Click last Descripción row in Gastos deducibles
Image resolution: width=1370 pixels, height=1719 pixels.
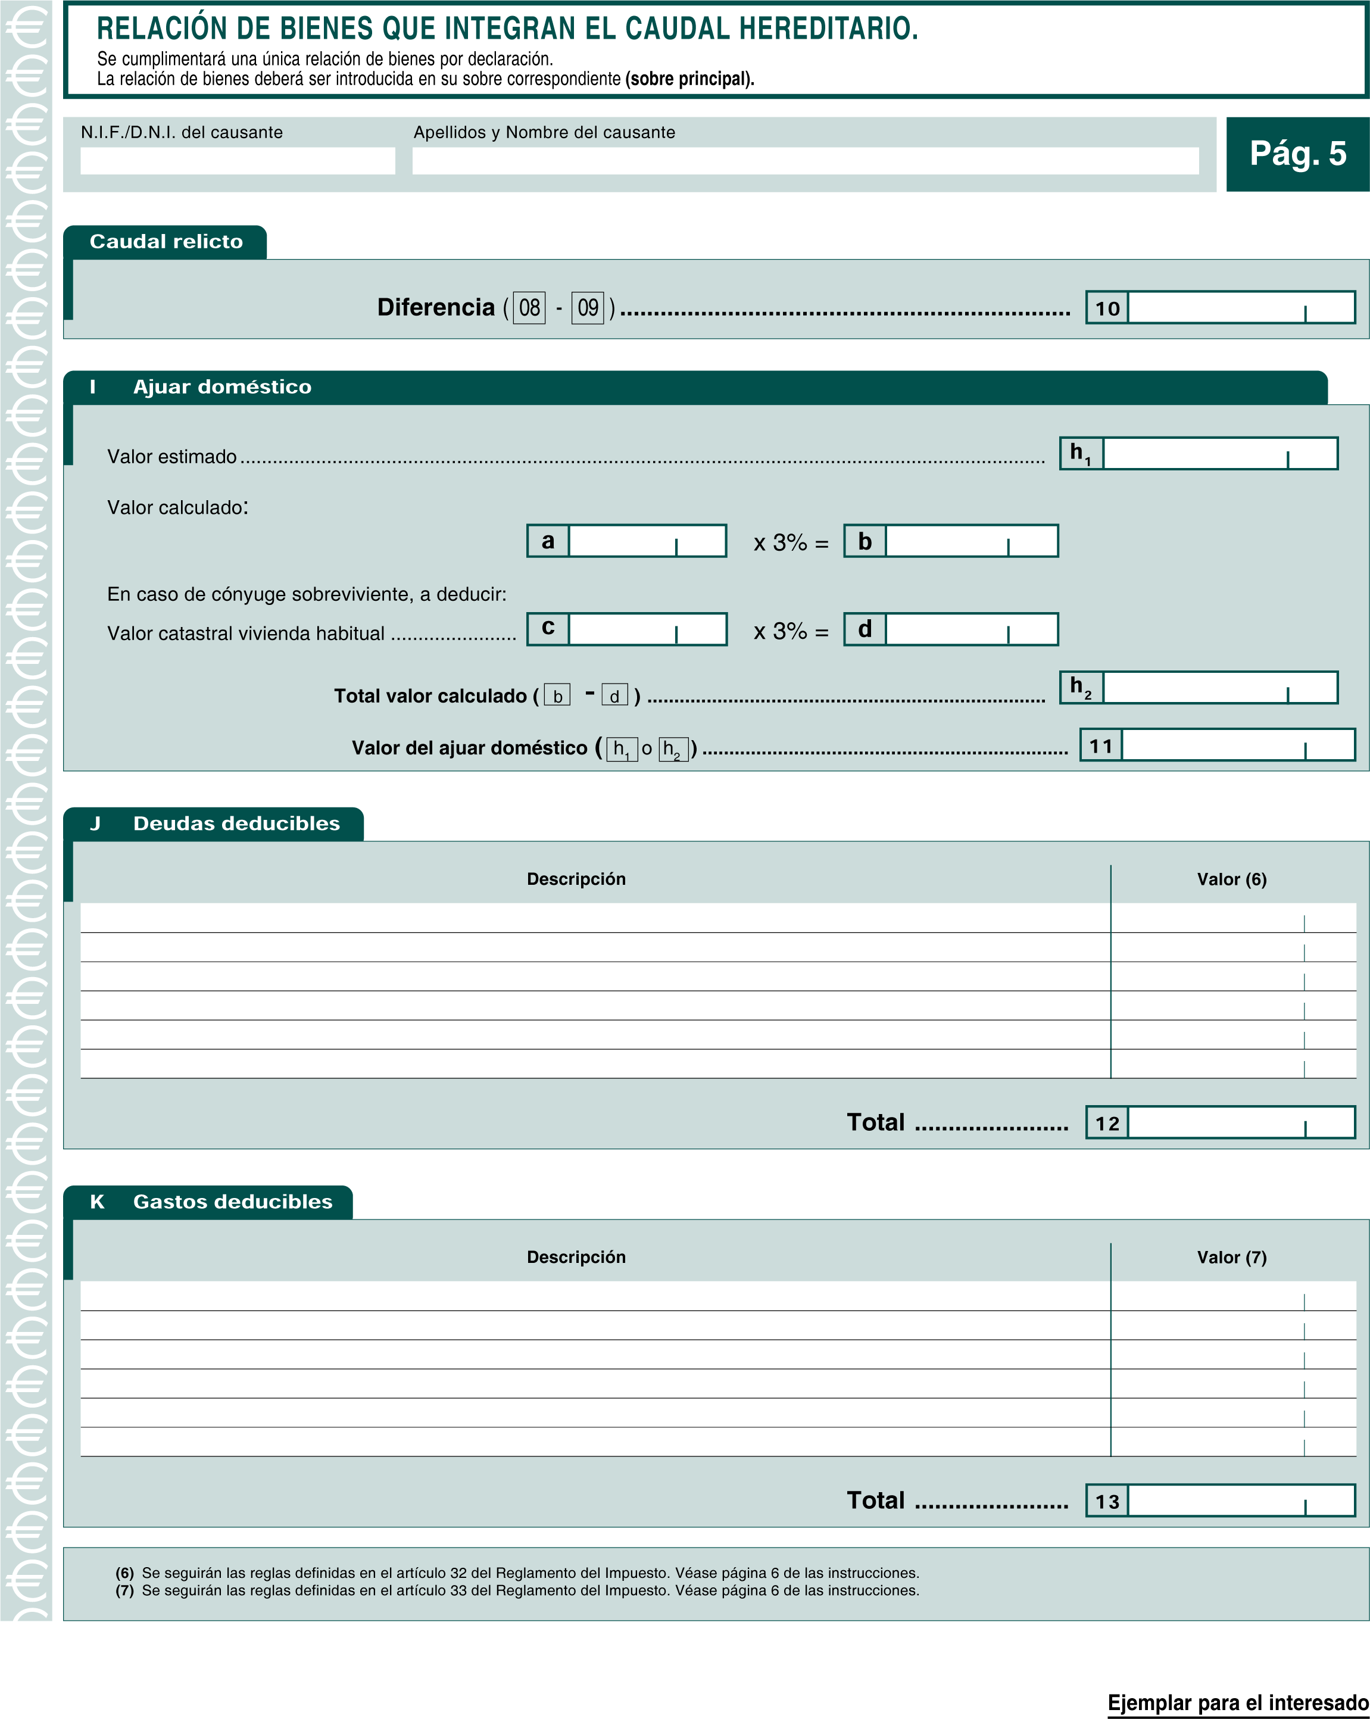tap(595, 1442)
